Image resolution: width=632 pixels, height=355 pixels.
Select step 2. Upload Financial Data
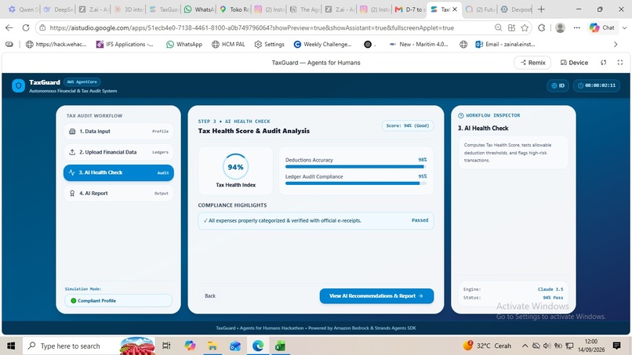click(118, 152)
